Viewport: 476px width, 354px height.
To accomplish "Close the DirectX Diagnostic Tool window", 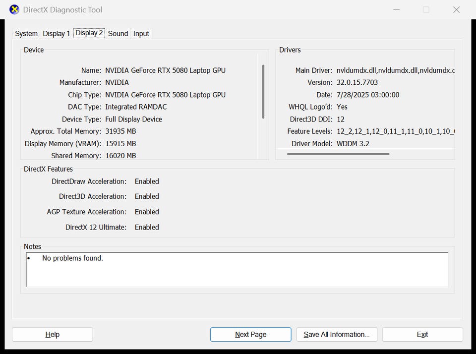I will 456,10.
